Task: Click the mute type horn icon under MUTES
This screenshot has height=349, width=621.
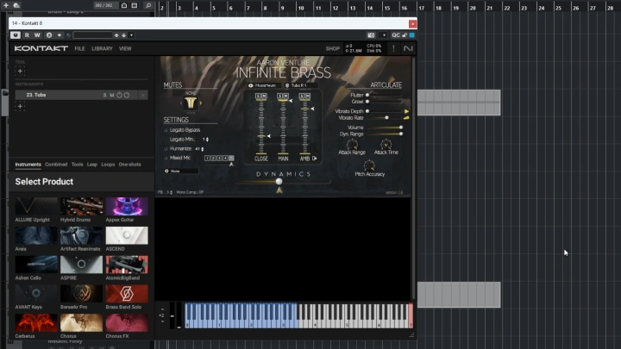Action: coord(191,103)
